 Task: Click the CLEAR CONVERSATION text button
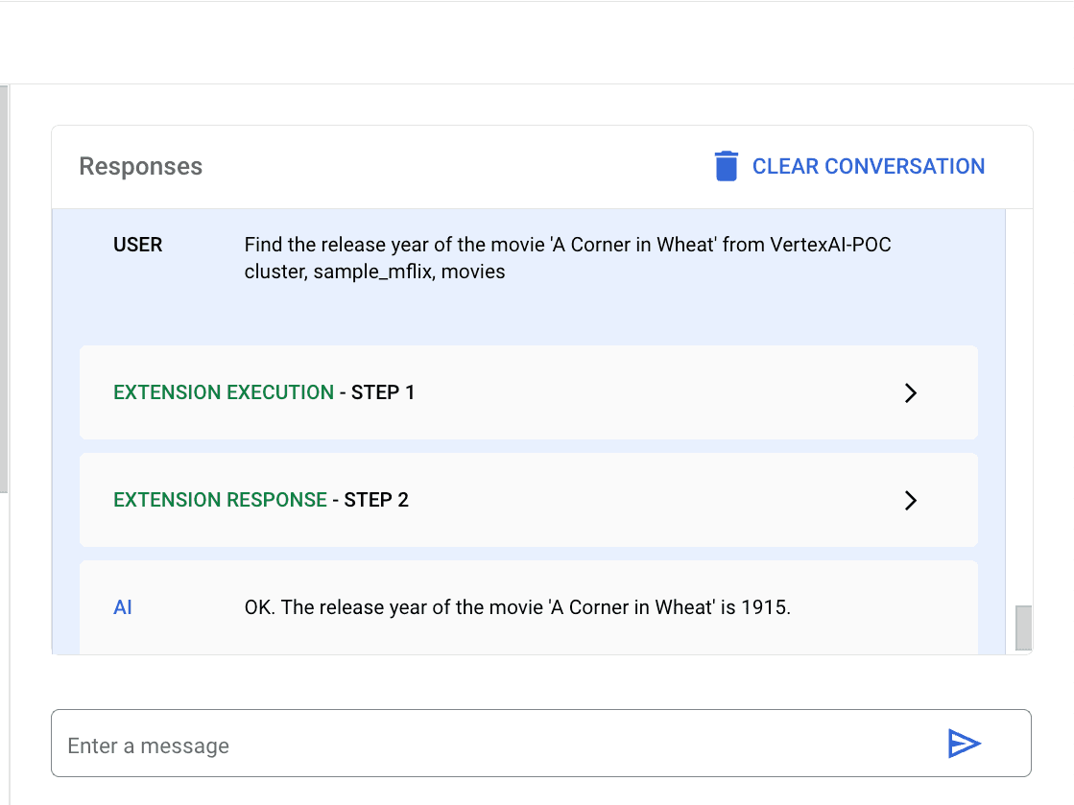pos(868,166)
